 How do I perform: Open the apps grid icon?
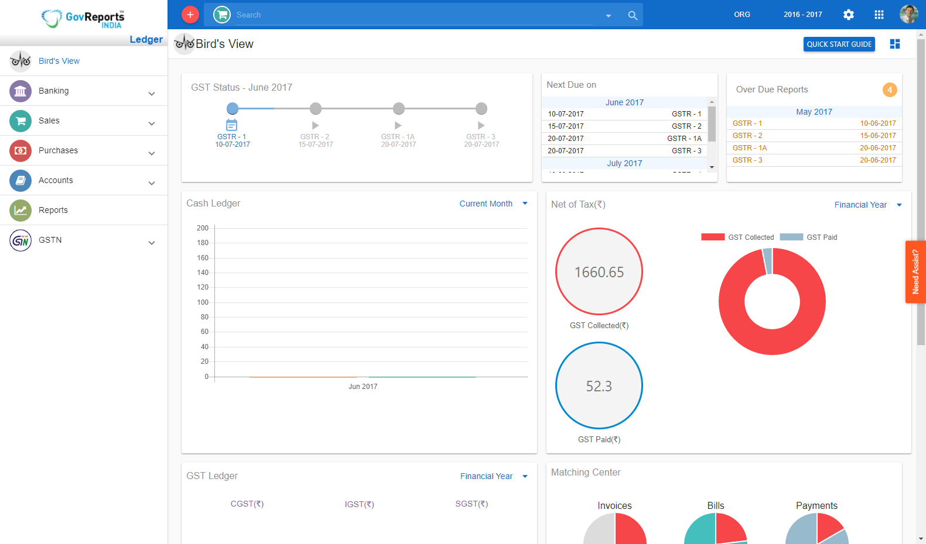coord(879,15)
